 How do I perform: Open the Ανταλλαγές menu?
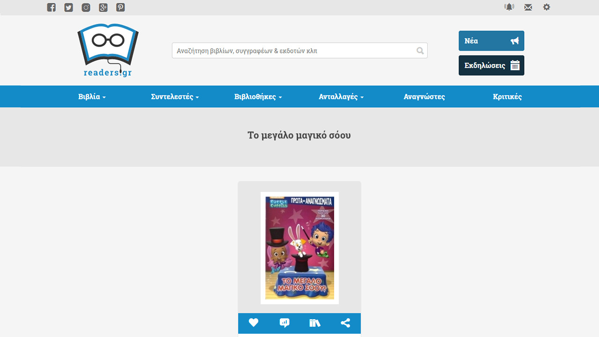(x=341, y=97)
